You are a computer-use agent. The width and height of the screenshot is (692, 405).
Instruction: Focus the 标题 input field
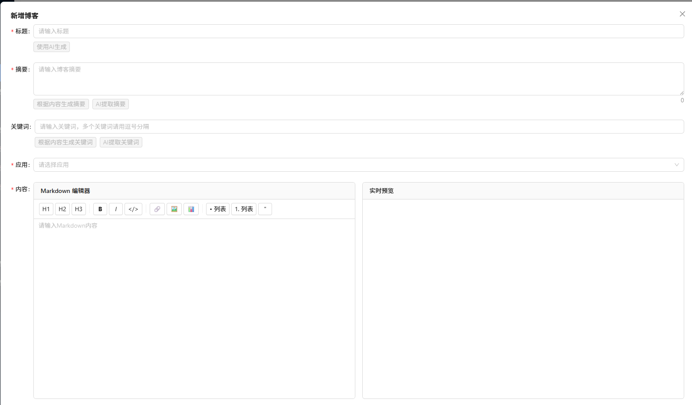pyautogui.click(x=358, y=31)
